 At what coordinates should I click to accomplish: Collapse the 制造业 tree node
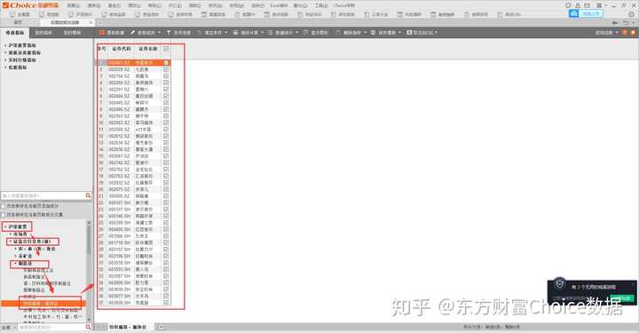pyautogui.click(x=15, y=264)
